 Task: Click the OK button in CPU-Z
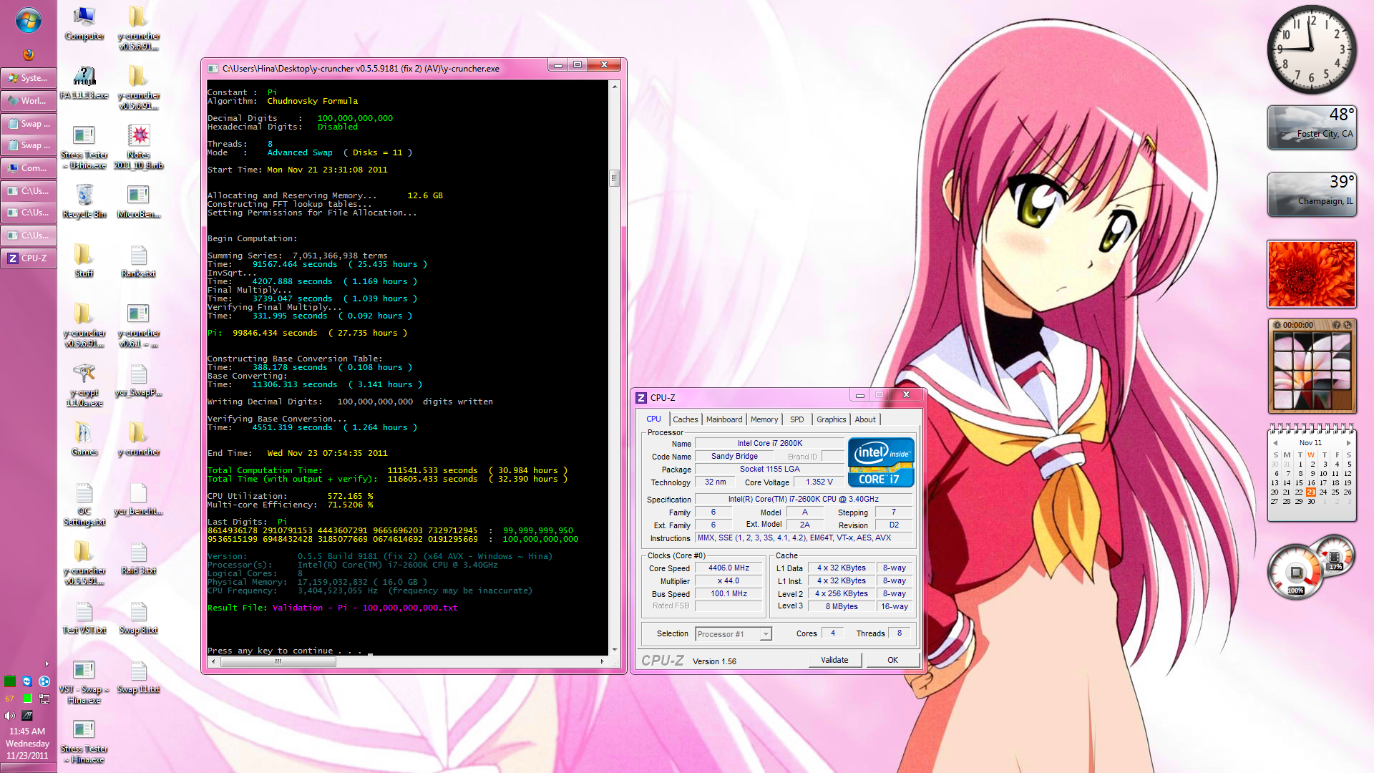[x=892, y=660]
